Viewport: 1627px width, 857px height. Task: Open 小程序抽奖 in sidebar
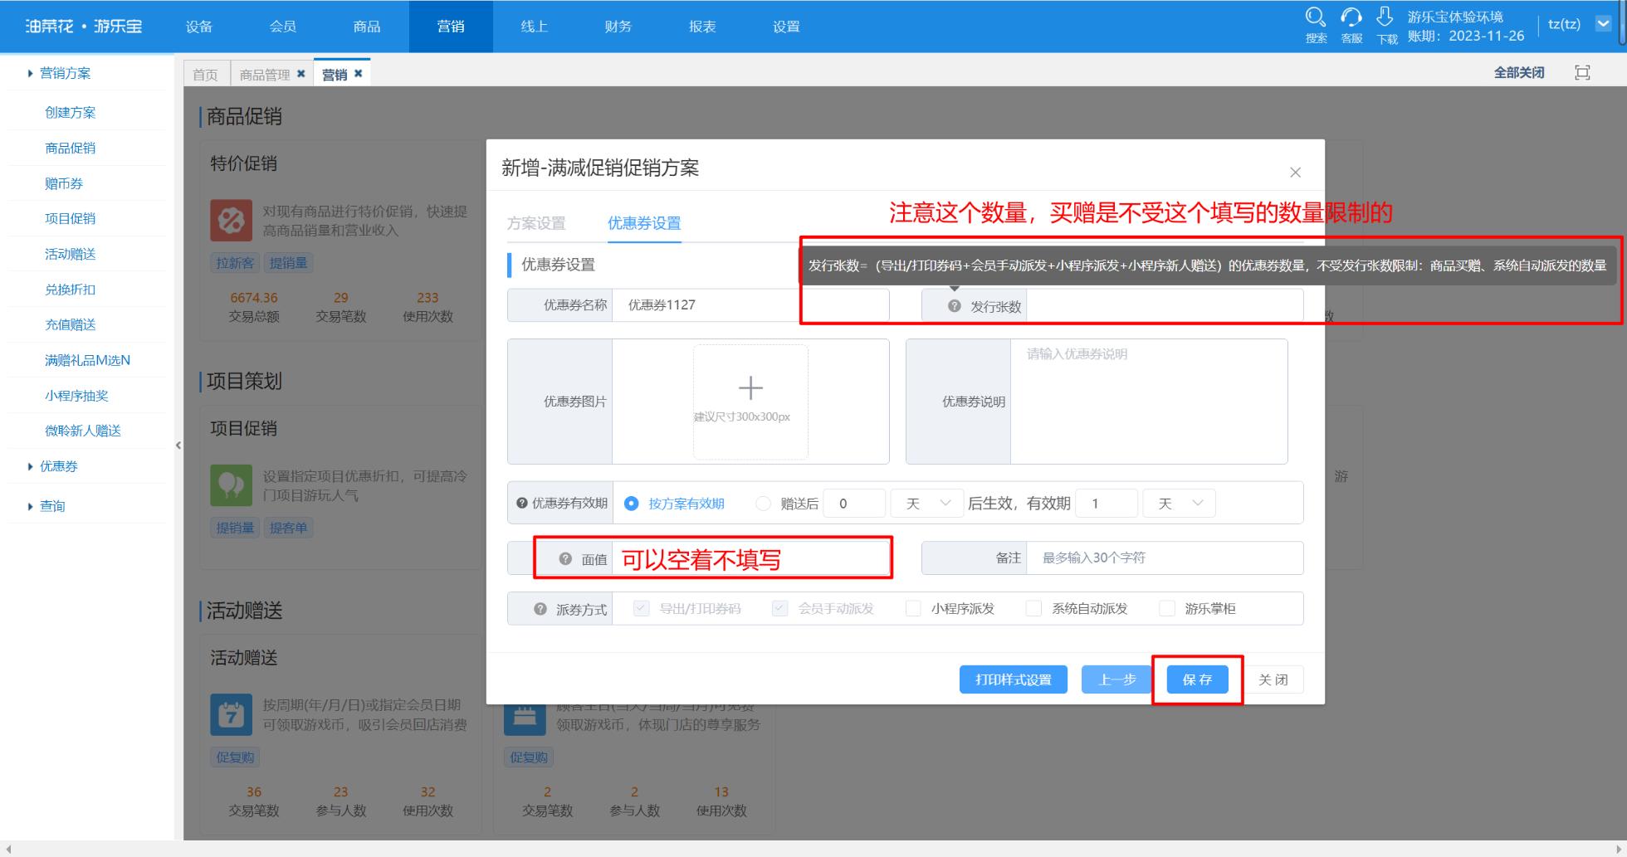76,396
